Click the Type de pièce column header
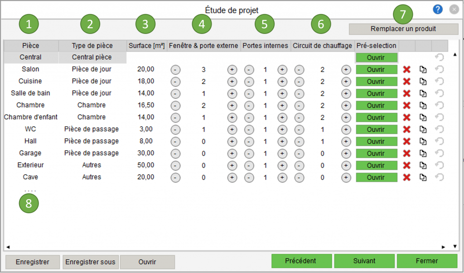 [x=92, y=46]
